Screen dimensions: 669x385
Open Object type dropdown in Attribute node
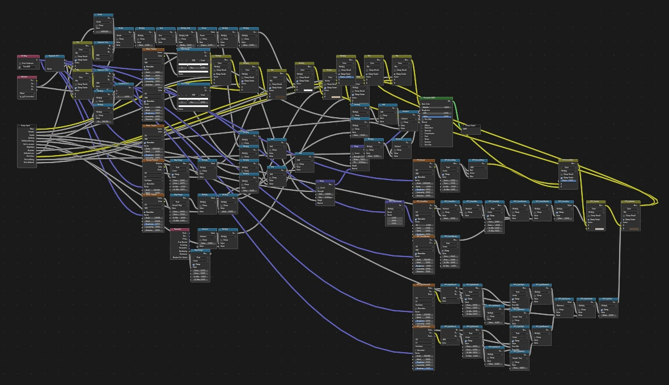pos(27,93)
